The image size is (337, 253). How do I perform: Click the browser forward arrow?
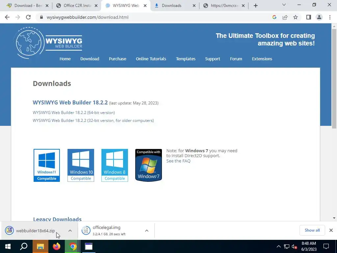tap(18, 17)
